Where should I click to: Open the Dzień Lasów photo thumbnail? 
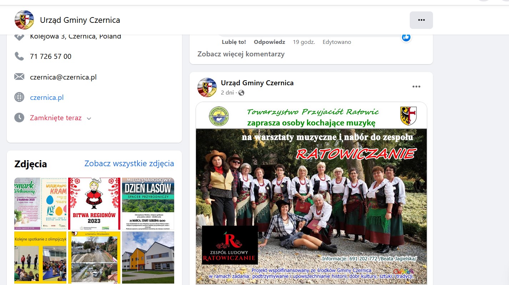click(148, 204)
